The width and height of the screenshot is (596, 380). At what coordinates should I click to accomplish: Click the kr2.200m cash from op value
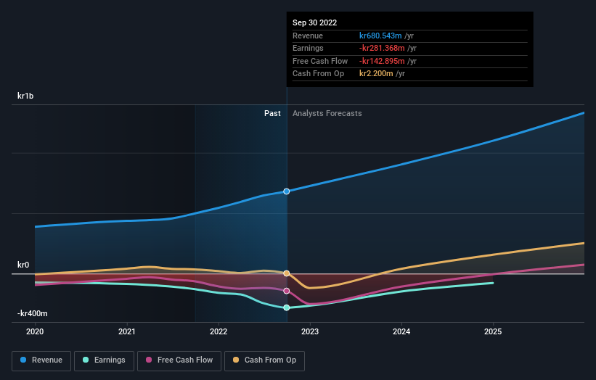point(376,74)
